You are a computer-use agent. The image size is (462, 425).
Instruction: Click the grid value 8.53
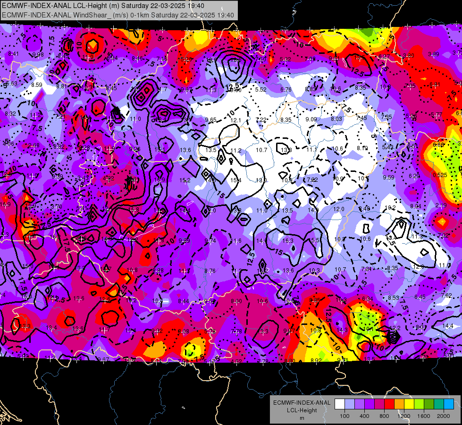coord(394,298)
